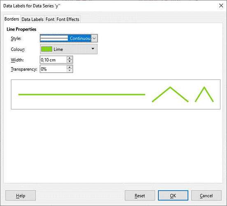Click the Help button
Image resolution: width=227 pixels, height=206 pixels.
pos(21,196)
